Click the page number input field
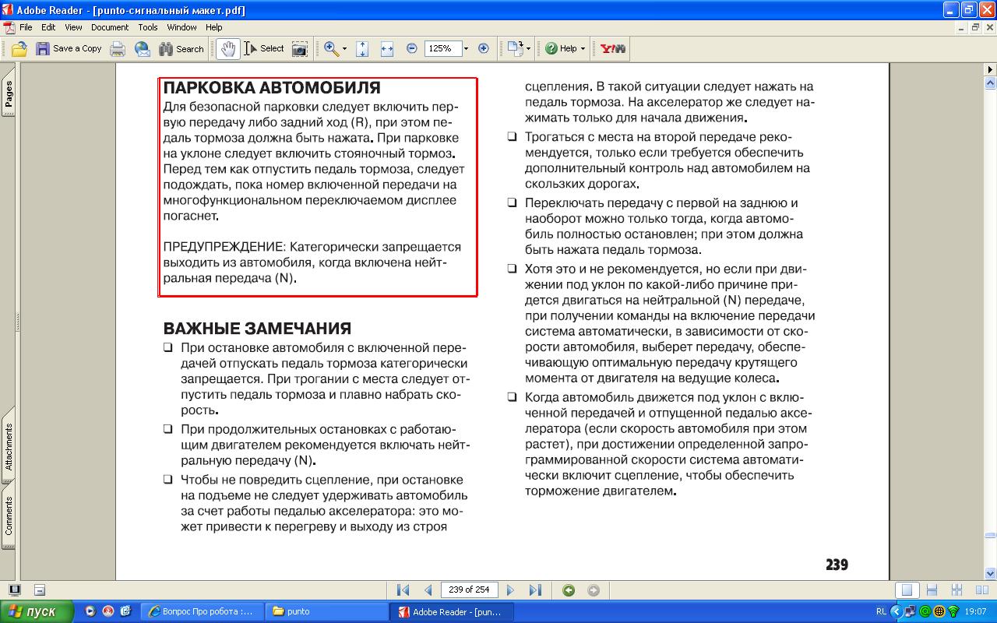997x623 pixels. click(x=469, y=590)
